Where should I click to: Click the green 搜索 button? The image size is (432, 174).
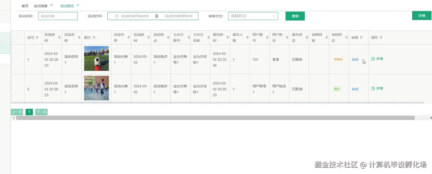[295, 16]
